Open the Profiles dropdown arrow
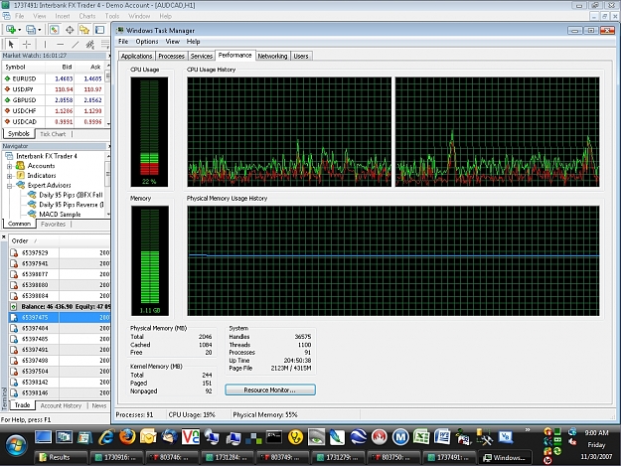Screen dimensions: 621x466 point(39,30)
